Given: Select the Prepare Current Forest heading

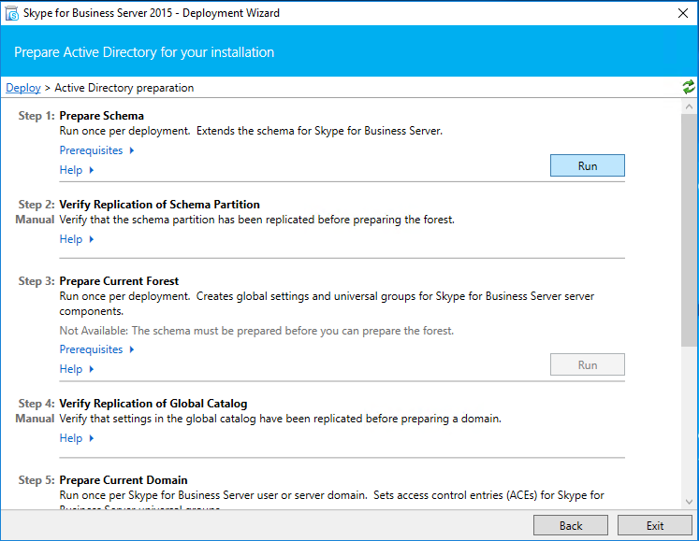Looking at the screenshot, I should (119, 281).
